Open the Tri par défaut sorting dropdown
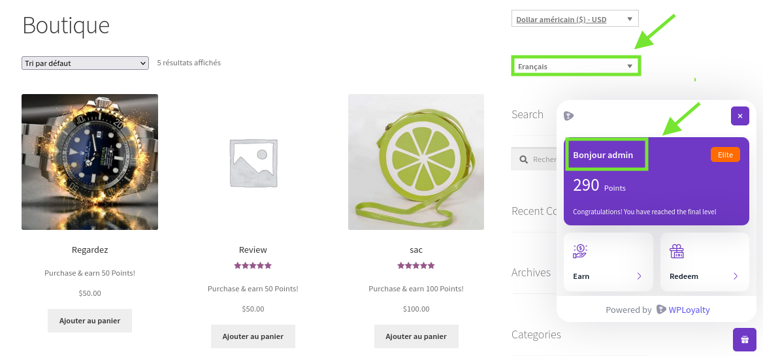This screenshot has width=763, height=356. (85, 63)
